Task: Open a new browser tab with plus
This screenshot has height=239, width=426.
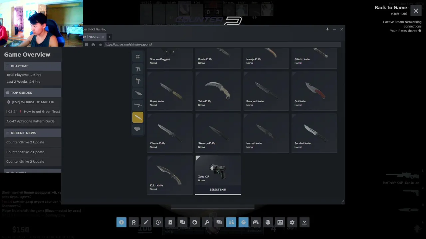Action: point(109,37)
